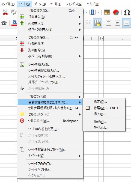Click the Cut scissors icon
The image size is (131, 182).
point(5,12)
